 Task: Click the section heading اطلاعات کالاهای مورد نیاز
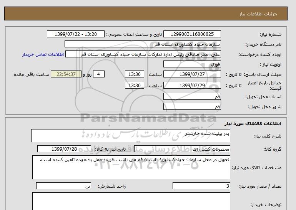coord(253,124)
